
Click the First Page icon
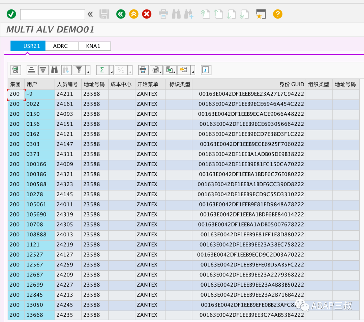pyautogui.click(x=206, y=14)
